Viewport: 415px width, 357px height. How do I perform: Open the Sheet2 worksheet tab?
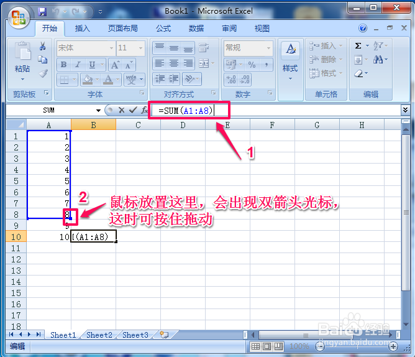pos(99,335)
